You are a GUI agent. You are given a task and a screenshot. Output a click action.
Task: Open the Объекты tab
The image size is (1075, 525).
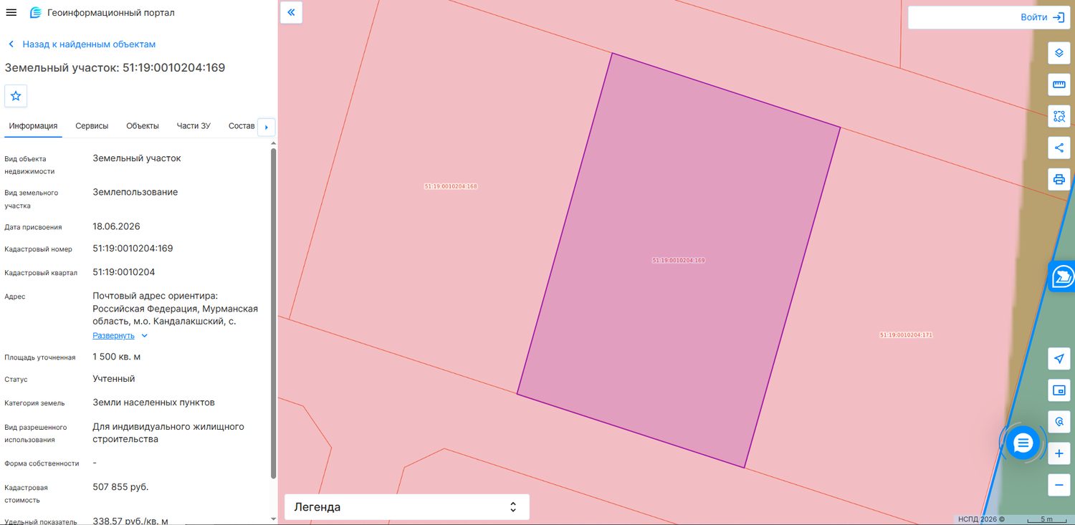[143, 126]
